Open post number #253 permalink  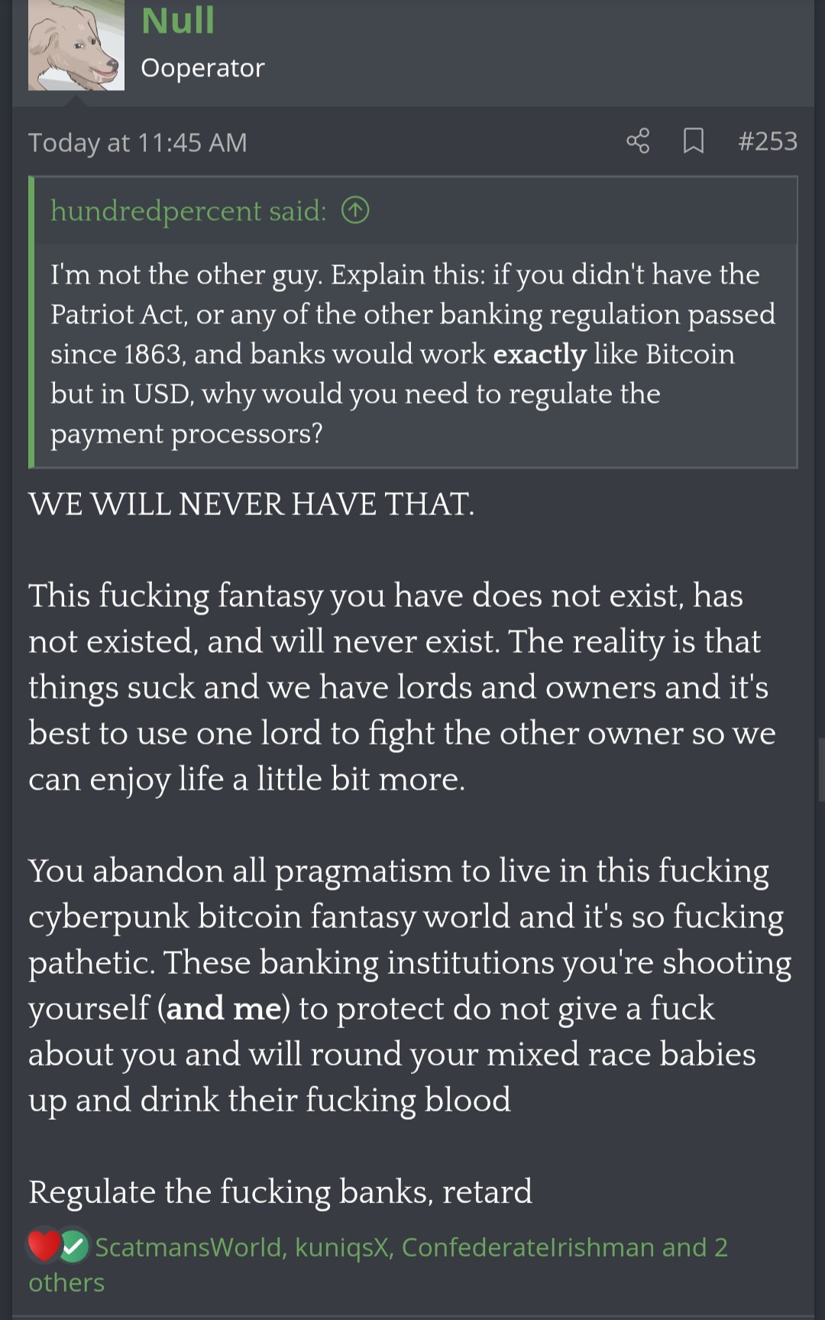(x=768, y=141)
